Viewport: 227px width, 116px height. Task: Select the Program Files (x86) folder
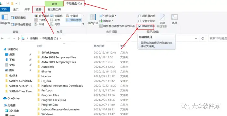click(x=53, y=100)
